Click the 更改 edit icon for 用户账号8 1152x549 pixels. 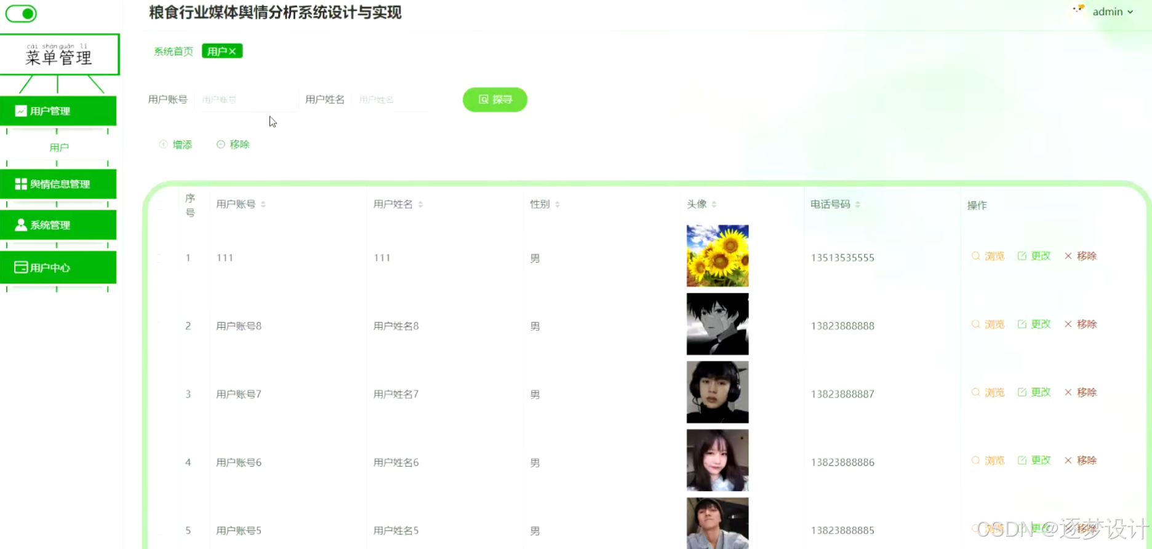tap(1022, 324)
